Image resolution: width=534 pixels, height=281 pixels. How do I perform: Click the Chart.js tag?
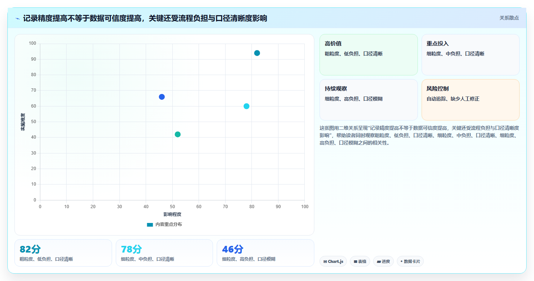coord(333,261)
